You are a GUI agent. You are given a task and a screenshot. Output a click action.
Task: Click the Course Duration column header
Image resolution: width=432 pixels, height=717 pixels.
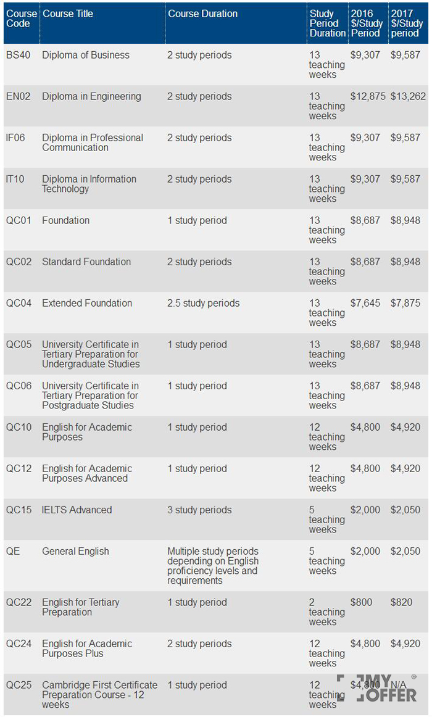(x=202, y=14)
